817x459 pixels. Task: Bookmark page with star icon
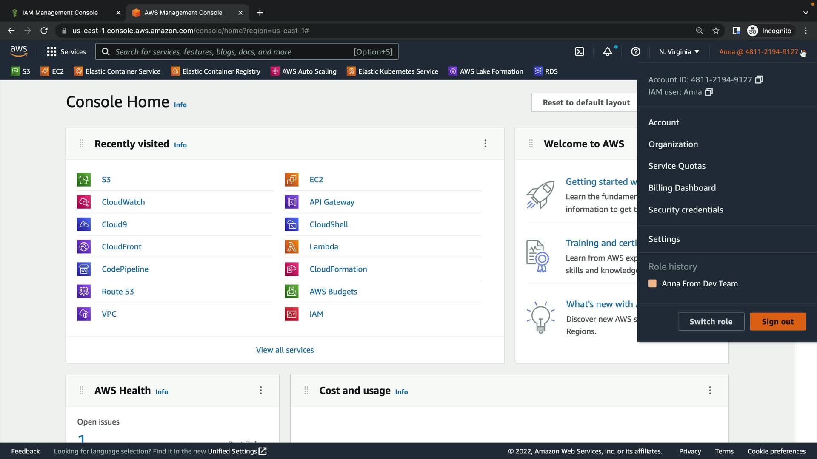click(x=716, y=31)
